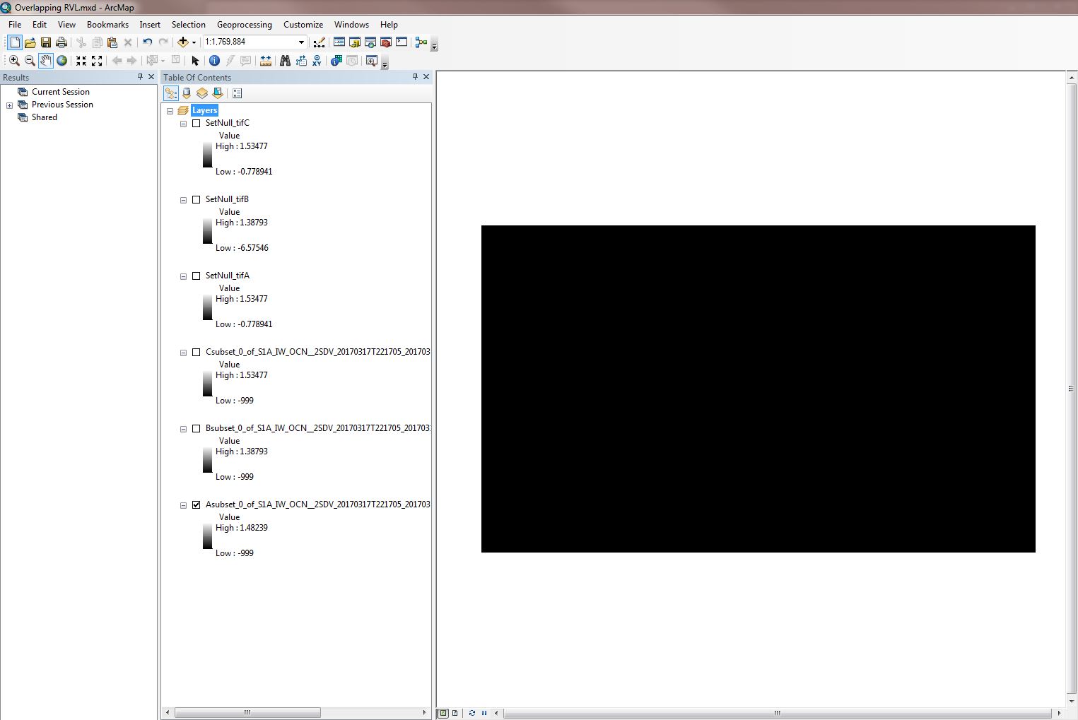
Task: Turn on the Csubset_0_of_S1A layer
Action: (197, 353)
